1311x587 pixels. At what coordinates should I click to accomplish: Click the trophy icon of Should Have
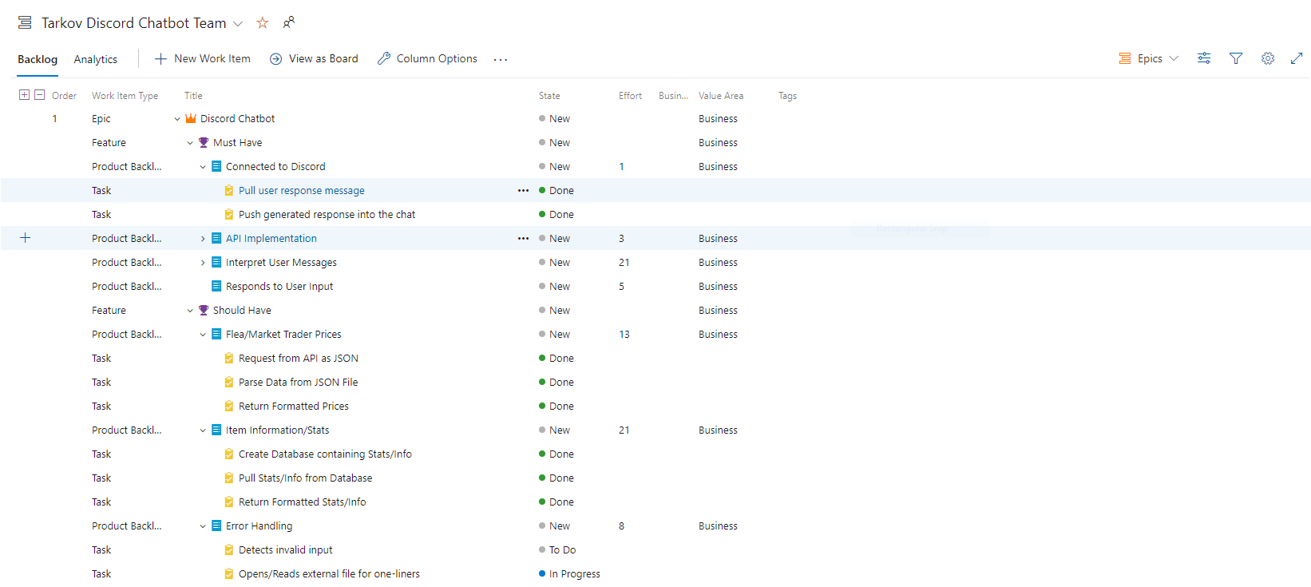[x=204, y=310]
